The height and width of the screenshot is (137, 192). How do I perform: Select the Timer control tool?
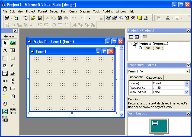coord(5,89)
